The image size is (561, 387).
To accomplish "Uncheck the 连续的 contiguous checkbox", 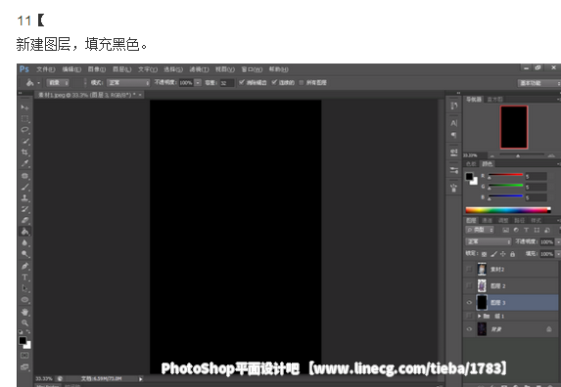I will pyautogui.click(x=274, y=82).
